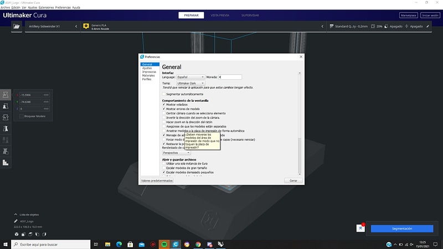Check Centrar cámara cuando se selecciona elemento

(164, 113)
